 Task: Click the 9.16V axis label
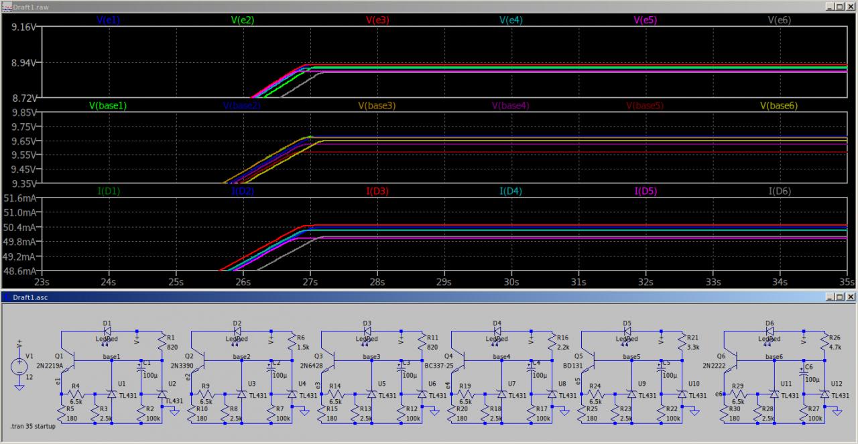click(25, 27)
